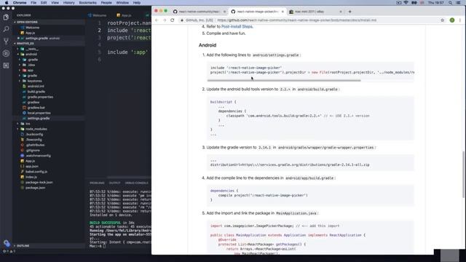This screenshot has height=262, width=466.
Task: Open the Apple menu
Action: pos(7,3)
